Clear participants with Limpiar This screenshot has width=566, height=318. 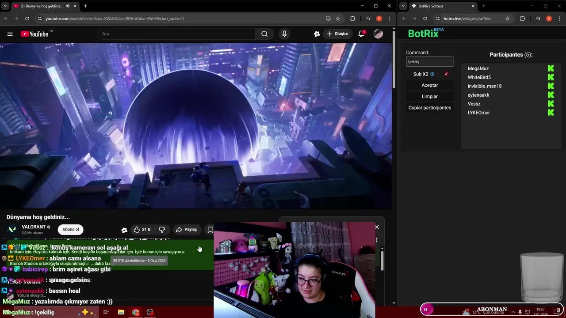click(x=430, y=96)
